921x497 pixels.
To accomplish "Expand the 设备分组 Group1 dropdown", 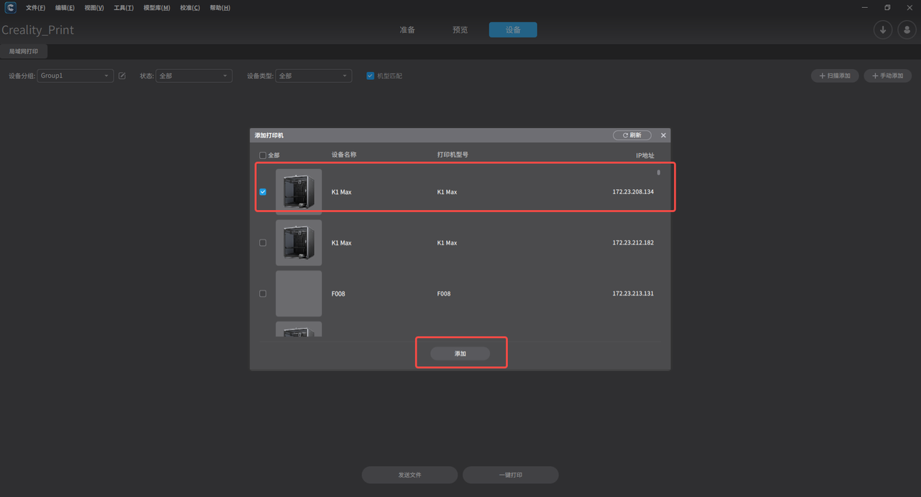I will click(x=76, y=76).
